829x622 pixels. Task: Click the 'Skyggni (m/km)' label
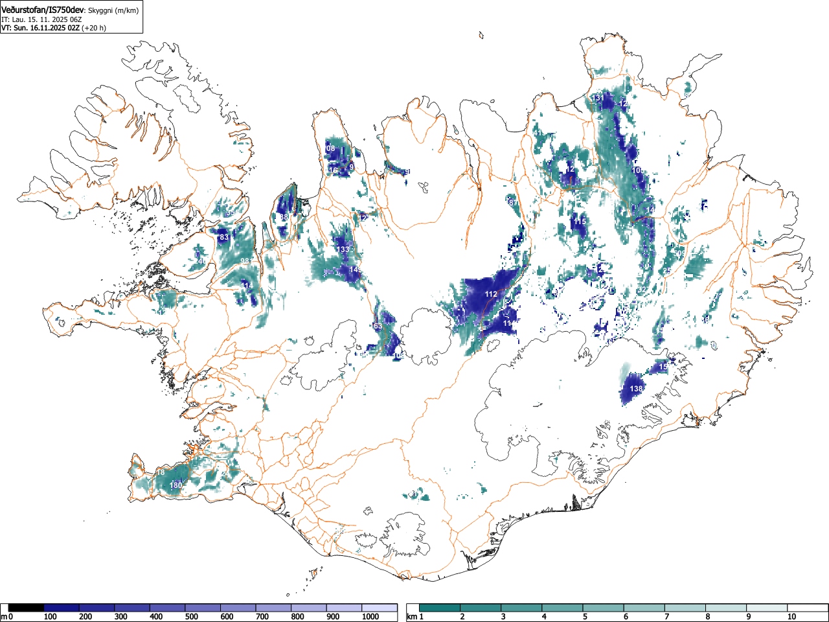113,10
